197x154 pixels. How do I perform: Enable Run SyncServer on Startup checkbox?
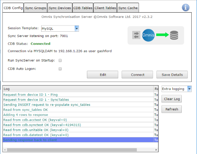[x=60, y=60]
